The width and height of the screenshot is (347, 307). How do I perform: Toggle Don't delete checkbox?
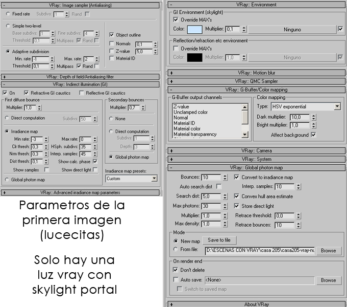coord(176,270)
